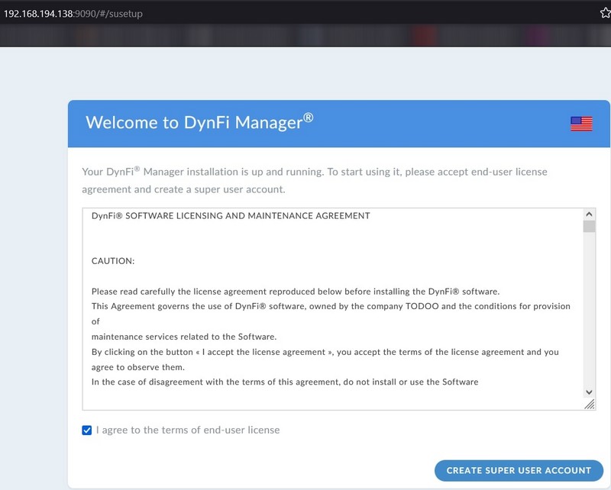Click the reddish blurred item in bookmarks bar
Image resolution: width=611 pixels, height=490 pixels.
(422, 34)
